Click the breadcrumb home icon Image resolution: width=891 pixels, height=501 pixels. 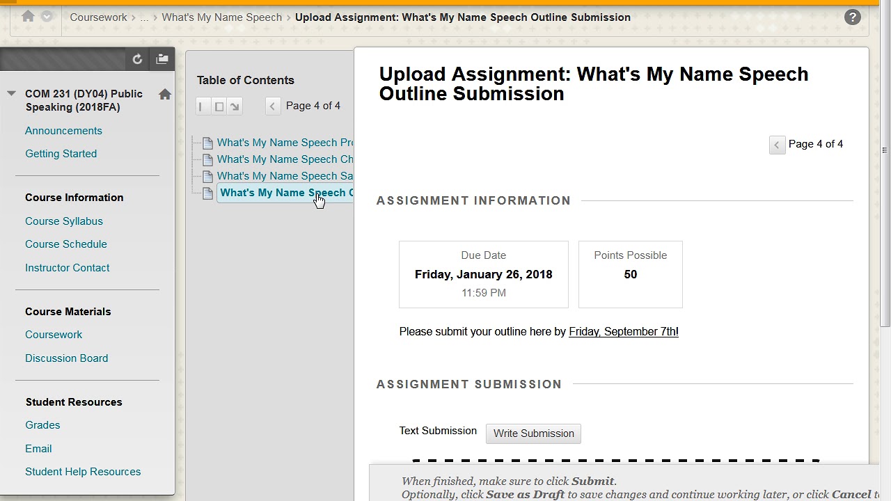(28, 16)
